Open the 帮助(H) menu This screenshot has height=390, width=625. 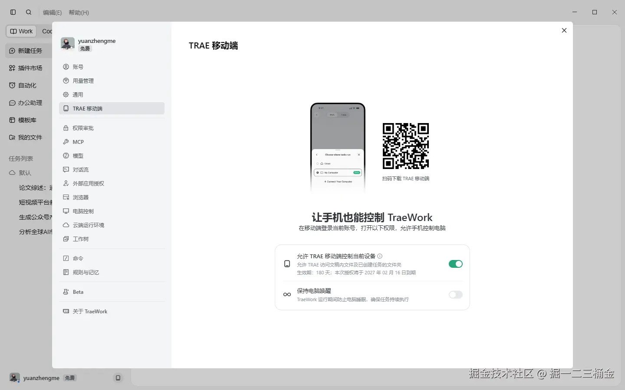click(x=79, y=13)
